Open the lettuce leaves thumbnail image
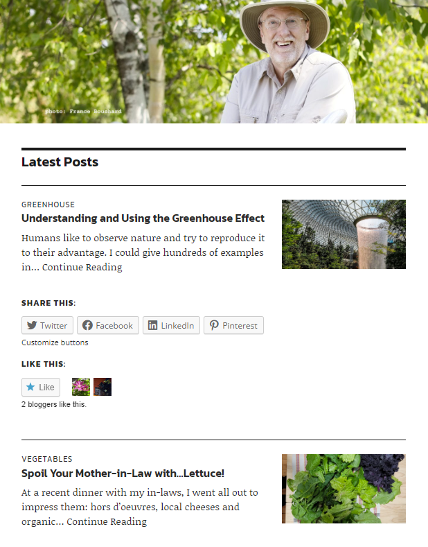 click(344, 488)
